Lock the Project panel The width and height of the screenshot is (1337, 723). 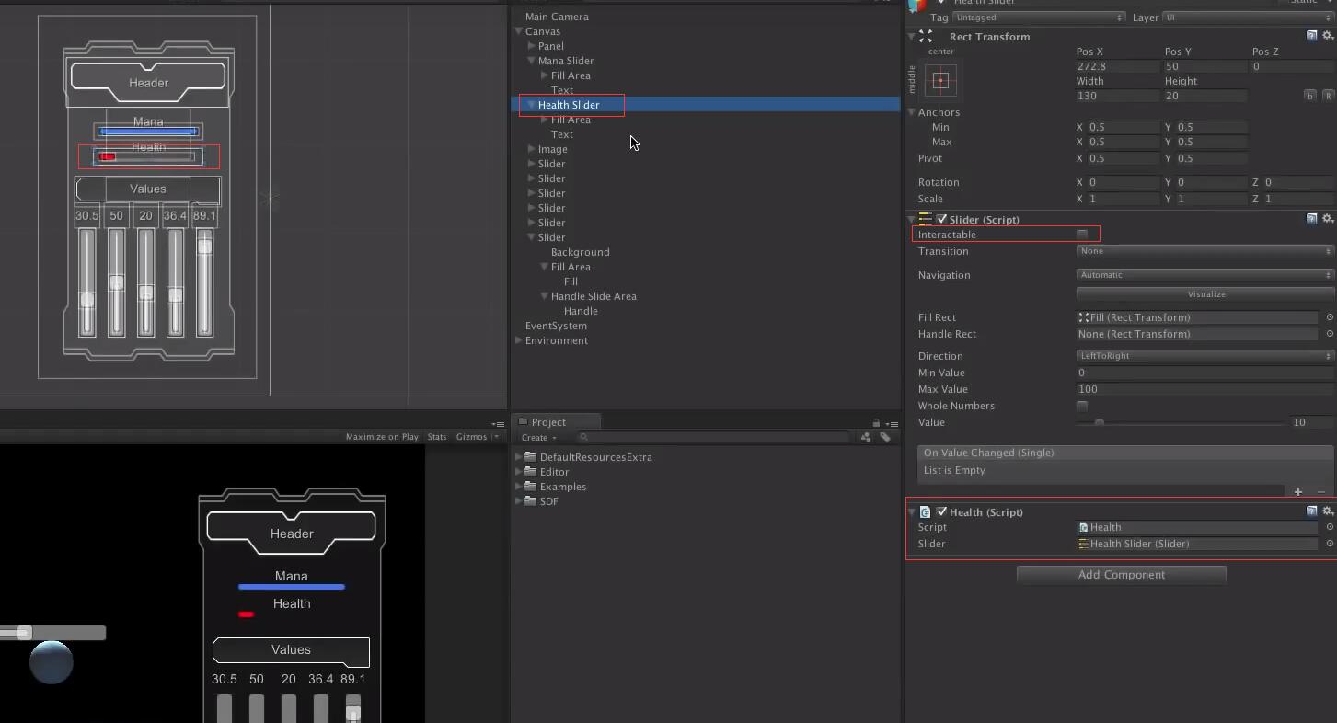[x=876, y=423]
